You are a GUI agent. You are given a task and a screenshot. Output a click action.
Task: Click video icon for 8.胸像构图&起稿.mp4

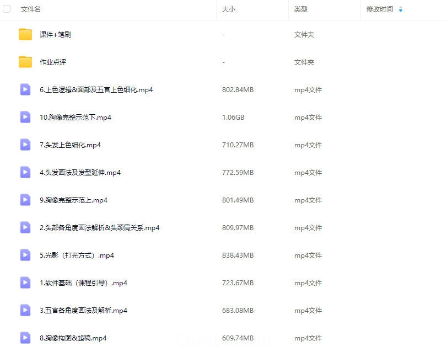pyautogui.click(x=25, y=338)
